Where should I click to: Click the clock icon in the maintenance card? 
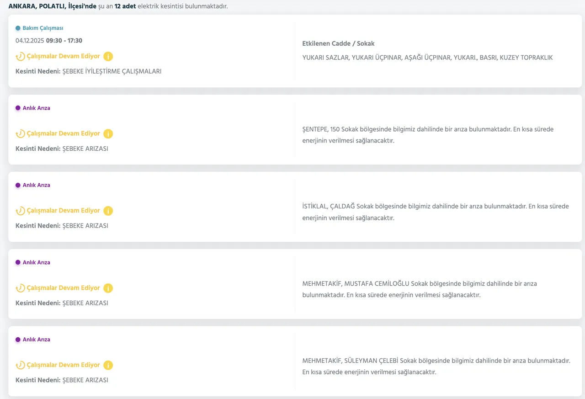click(x=20, y=57)
